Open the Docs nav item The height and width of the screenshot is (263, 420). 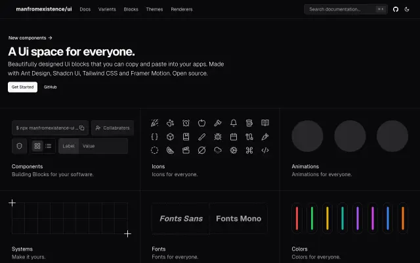point(85,9)
